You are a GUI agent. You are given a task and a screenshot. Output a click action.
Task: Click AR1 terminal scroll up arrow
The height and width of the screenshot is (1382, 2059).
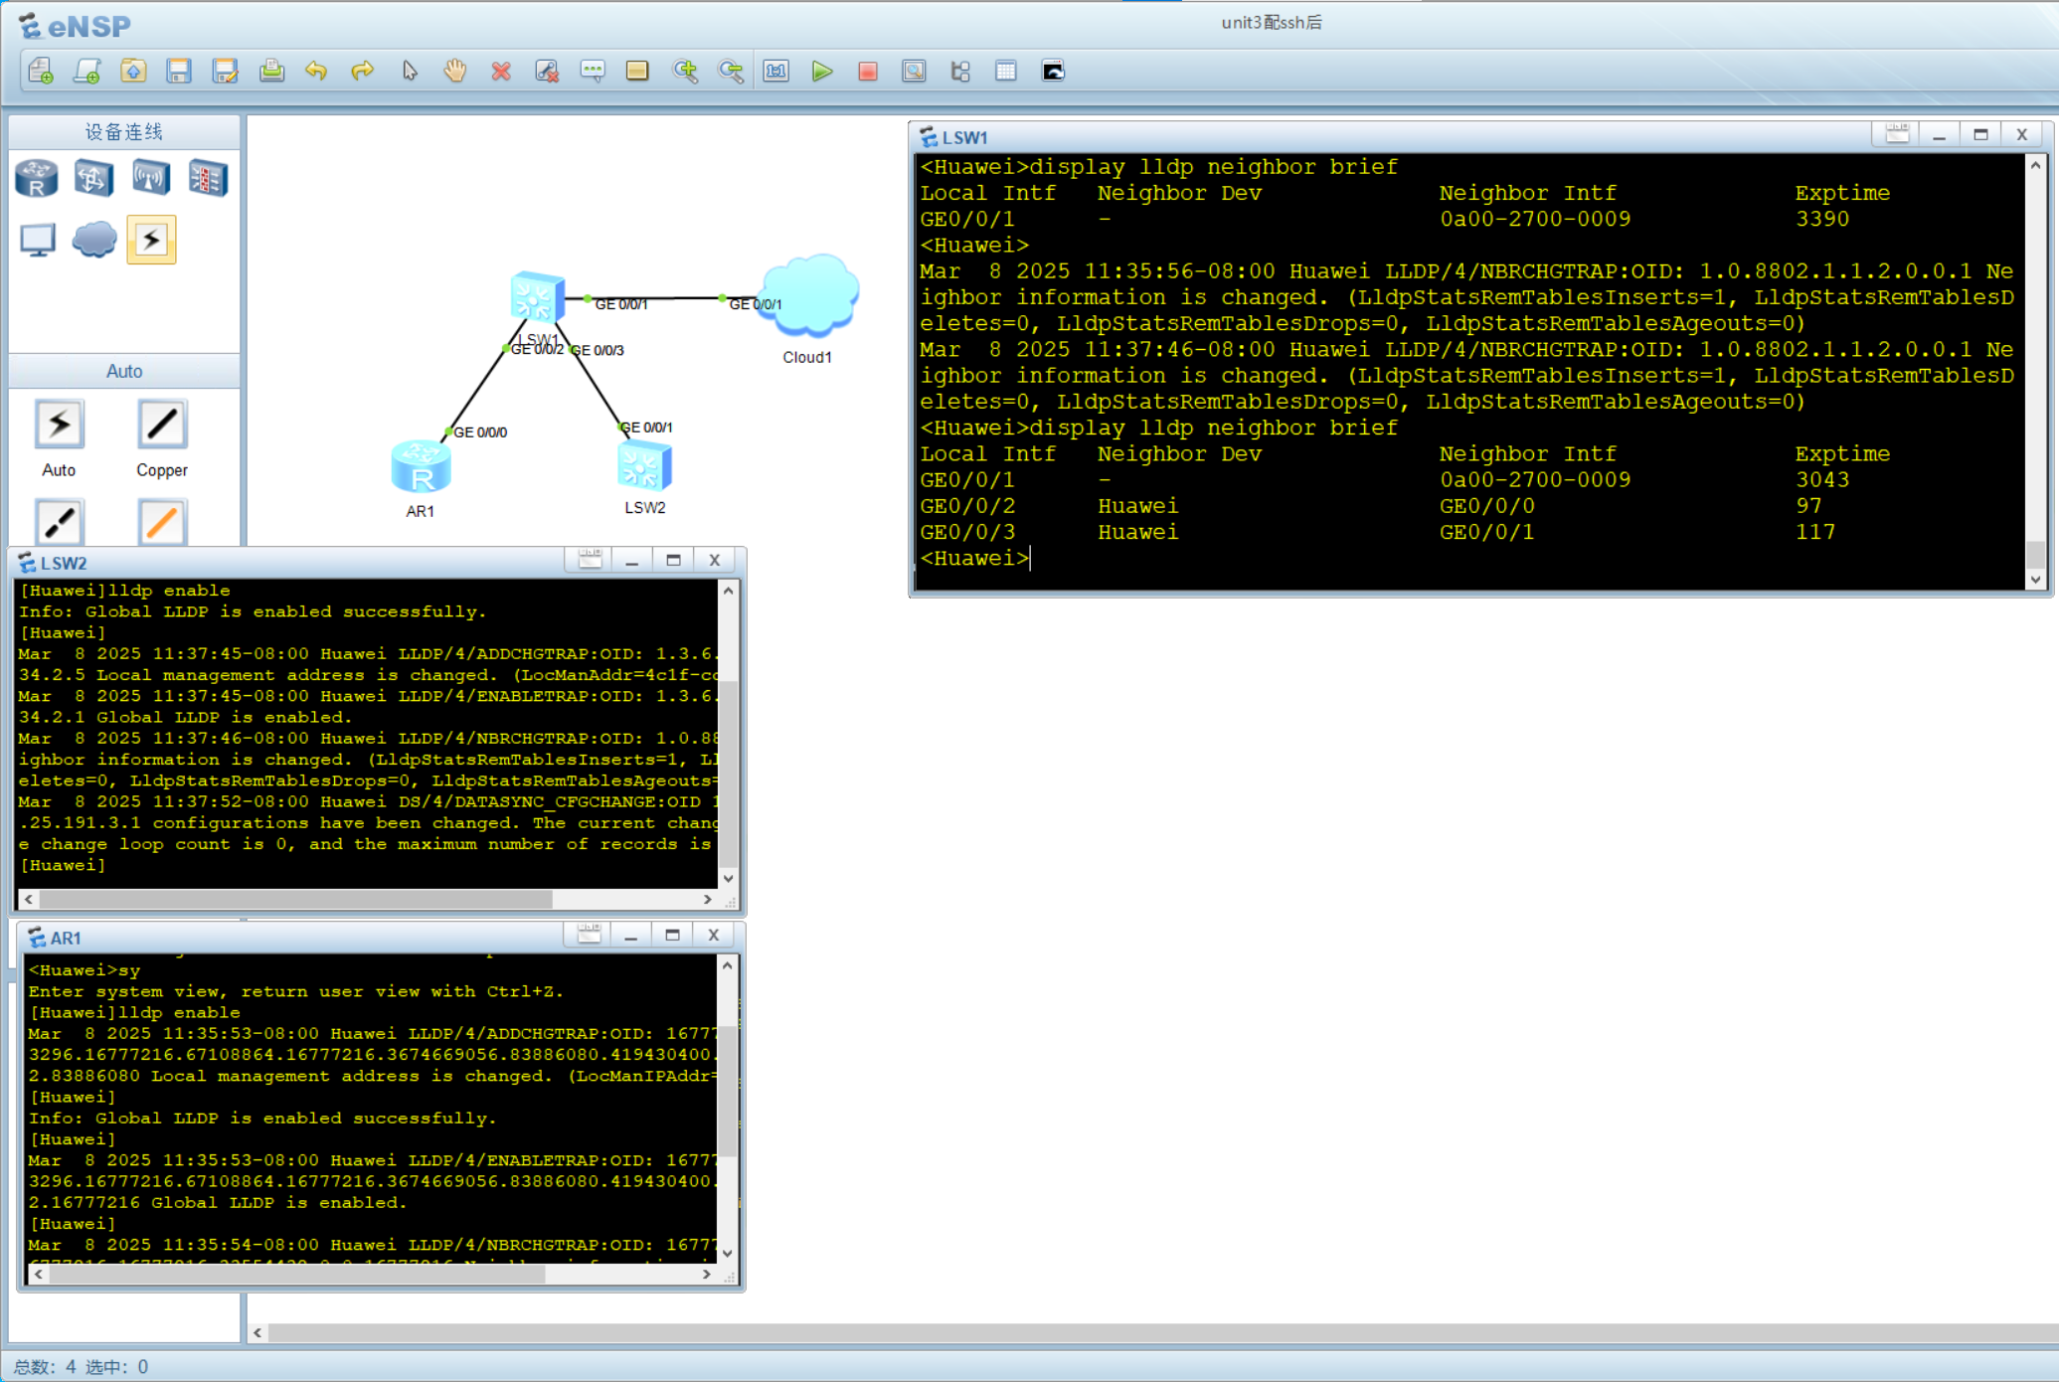coord(728,965)
